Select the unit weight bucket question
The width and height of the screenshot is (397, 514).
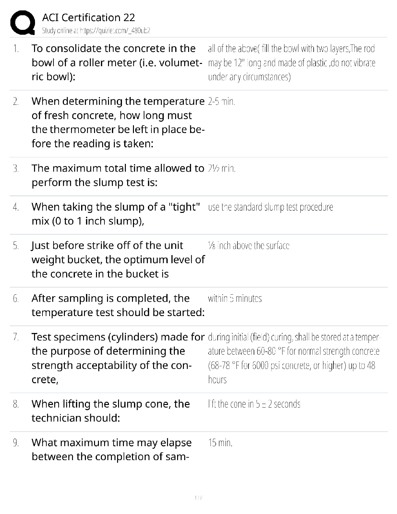pos(118,260)
